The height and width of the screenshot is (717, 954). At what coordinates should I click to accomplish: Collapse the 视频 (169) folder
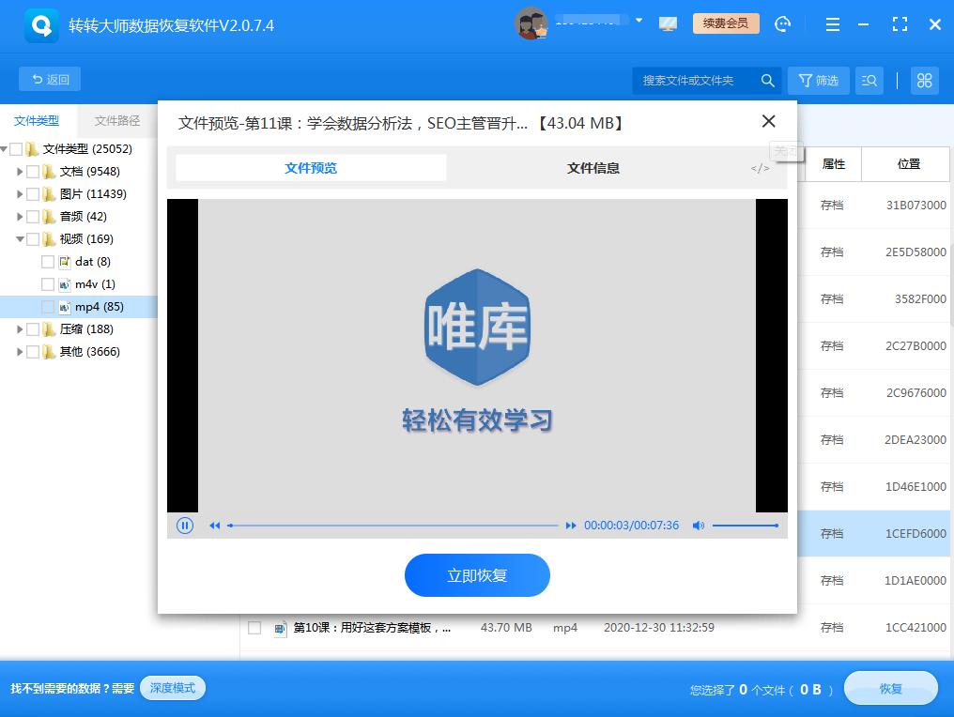20,238
